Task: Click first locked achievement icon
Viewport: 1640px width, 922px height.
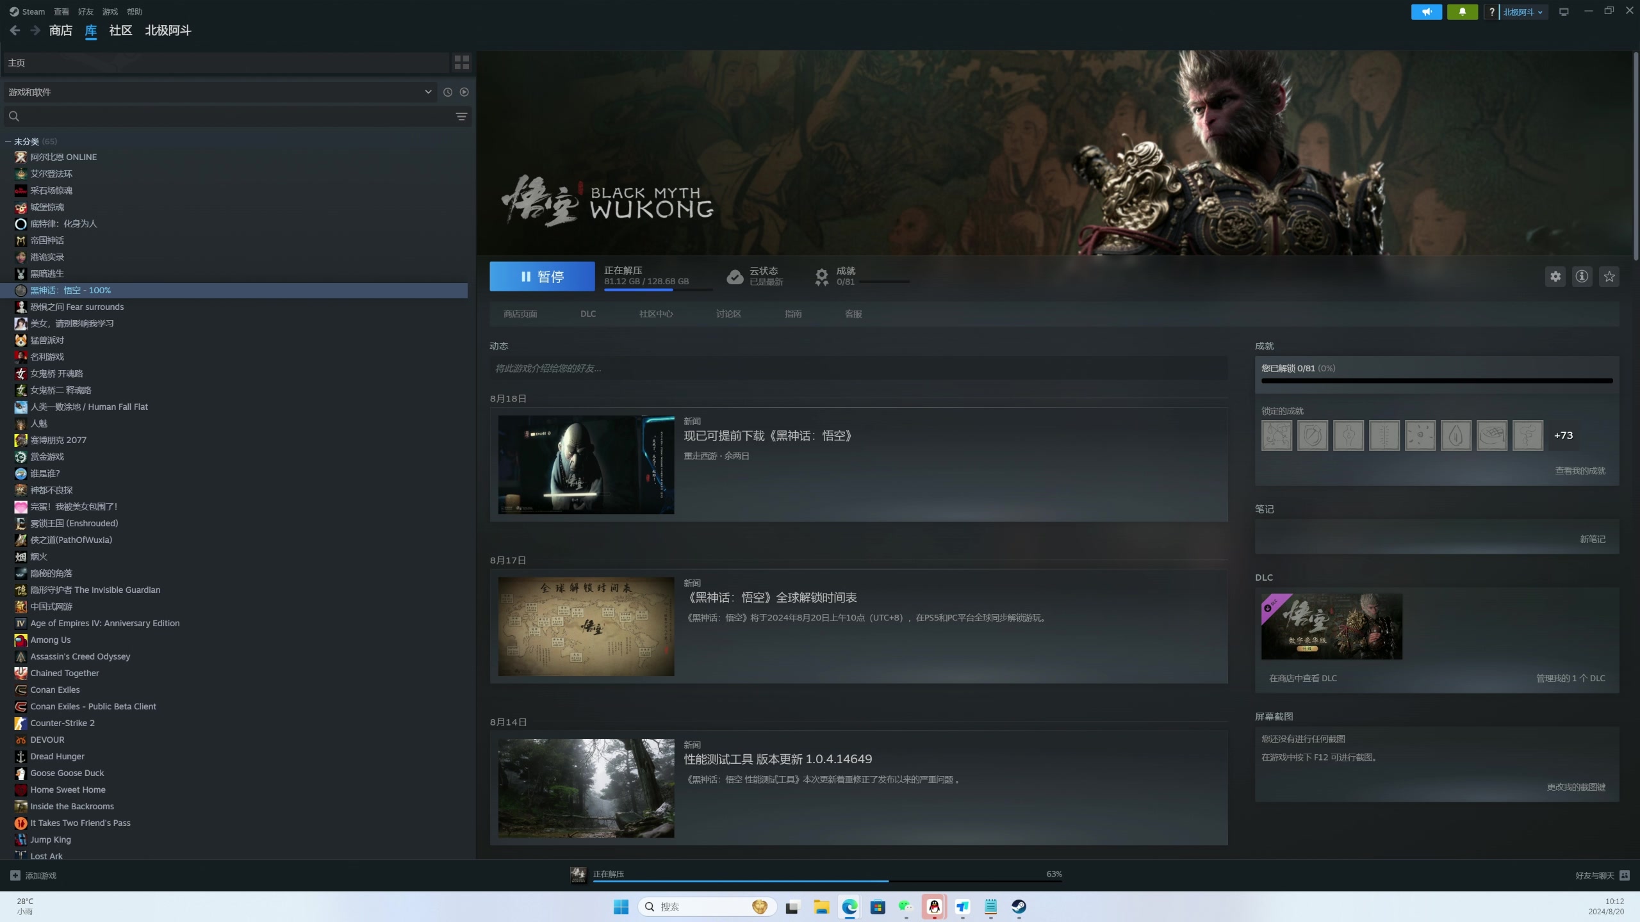Action: 1276,435
